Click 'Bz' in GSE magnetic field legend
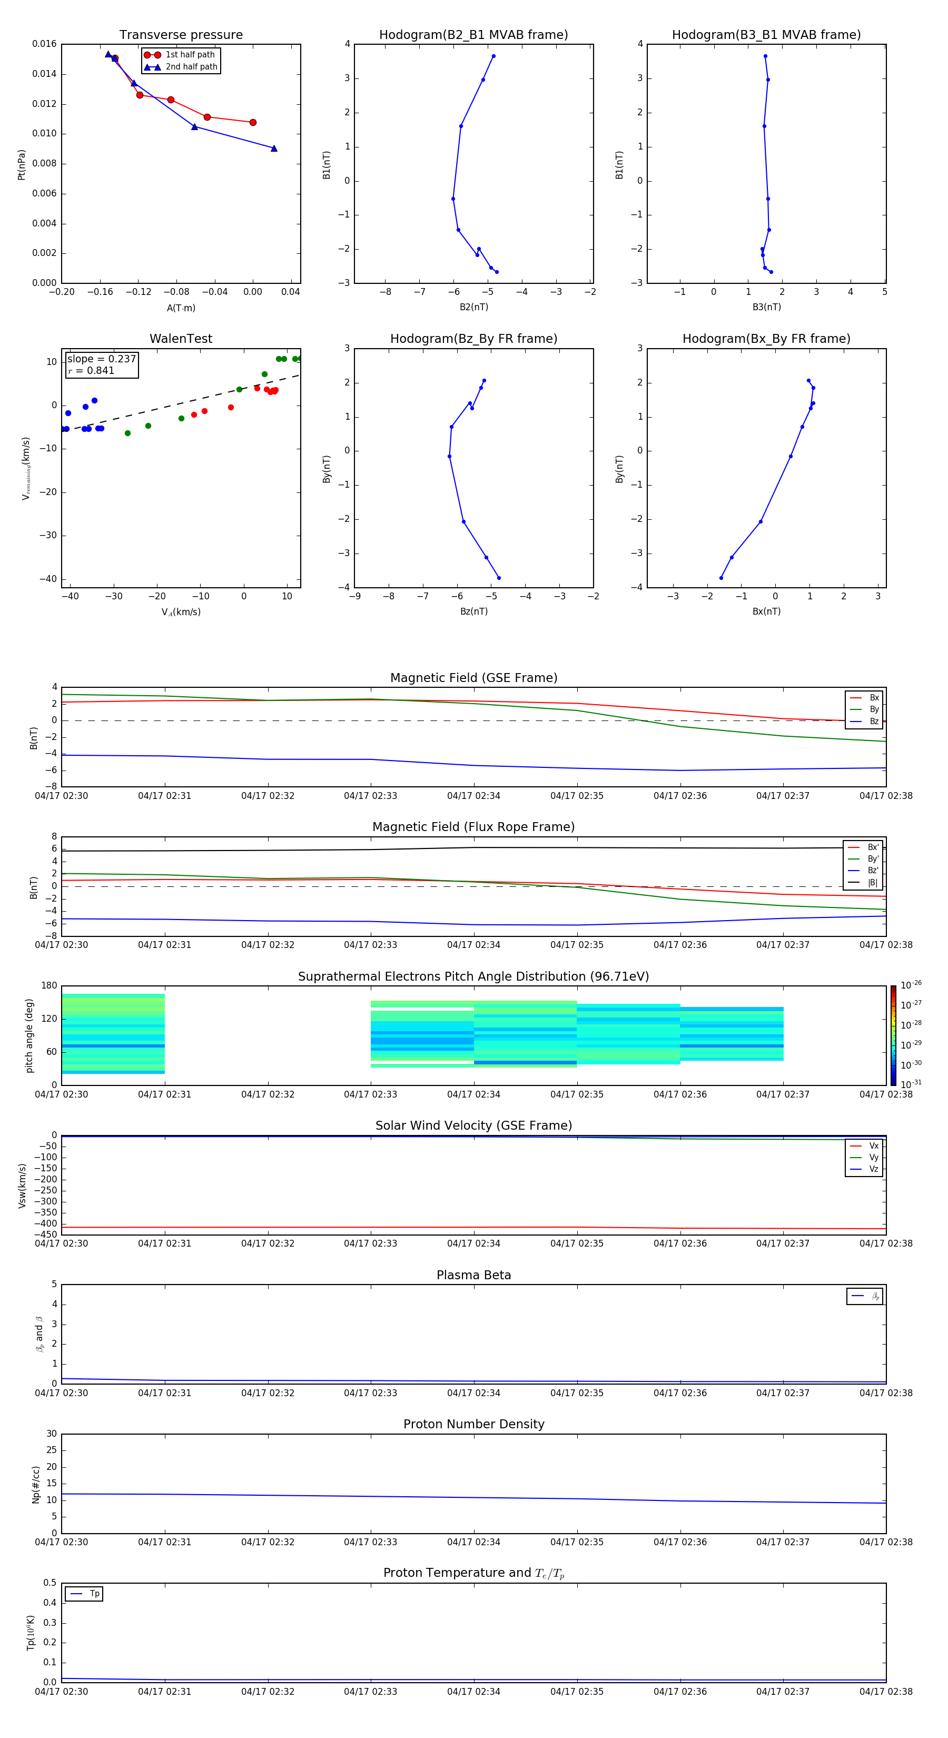 click(x=865, y=721)
